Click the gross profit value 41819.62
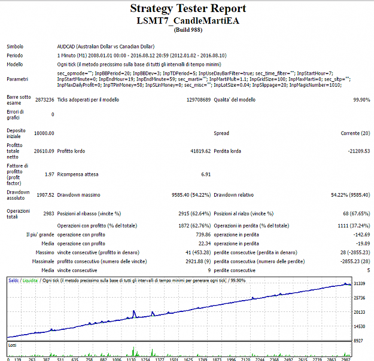 pos(200,151)
